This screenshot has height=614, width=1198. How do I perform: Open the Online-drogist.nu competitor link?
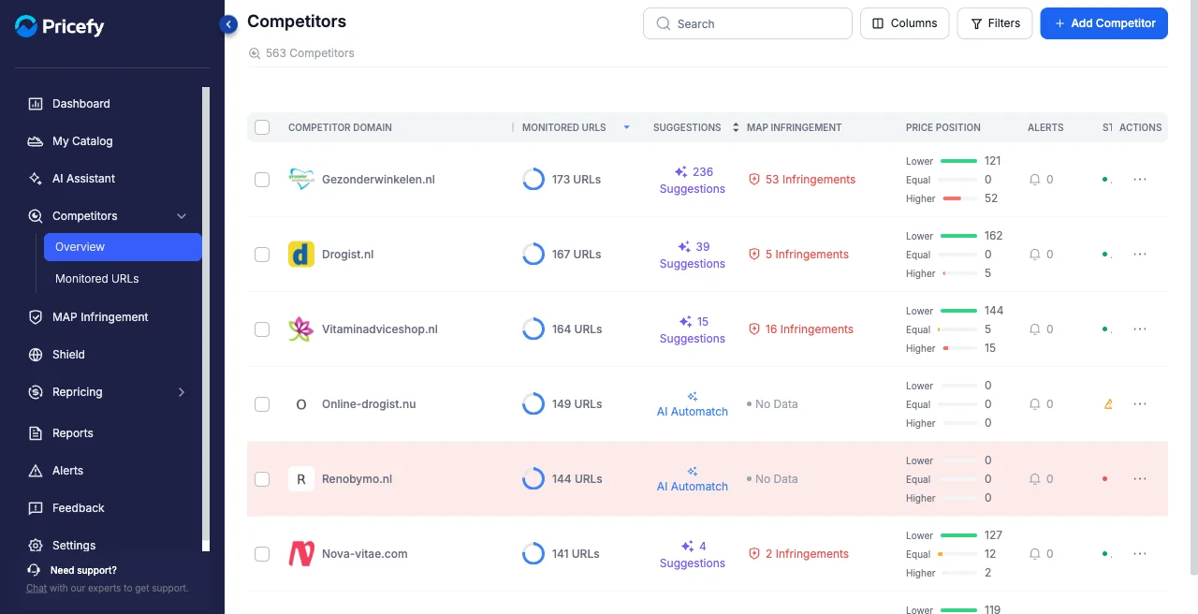point(369,404)
